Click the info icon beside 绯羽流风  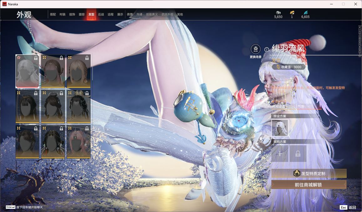267,50
